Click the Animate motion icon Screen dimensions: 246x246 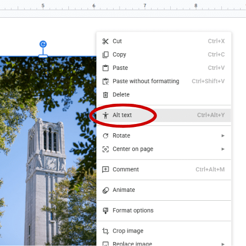105,190
